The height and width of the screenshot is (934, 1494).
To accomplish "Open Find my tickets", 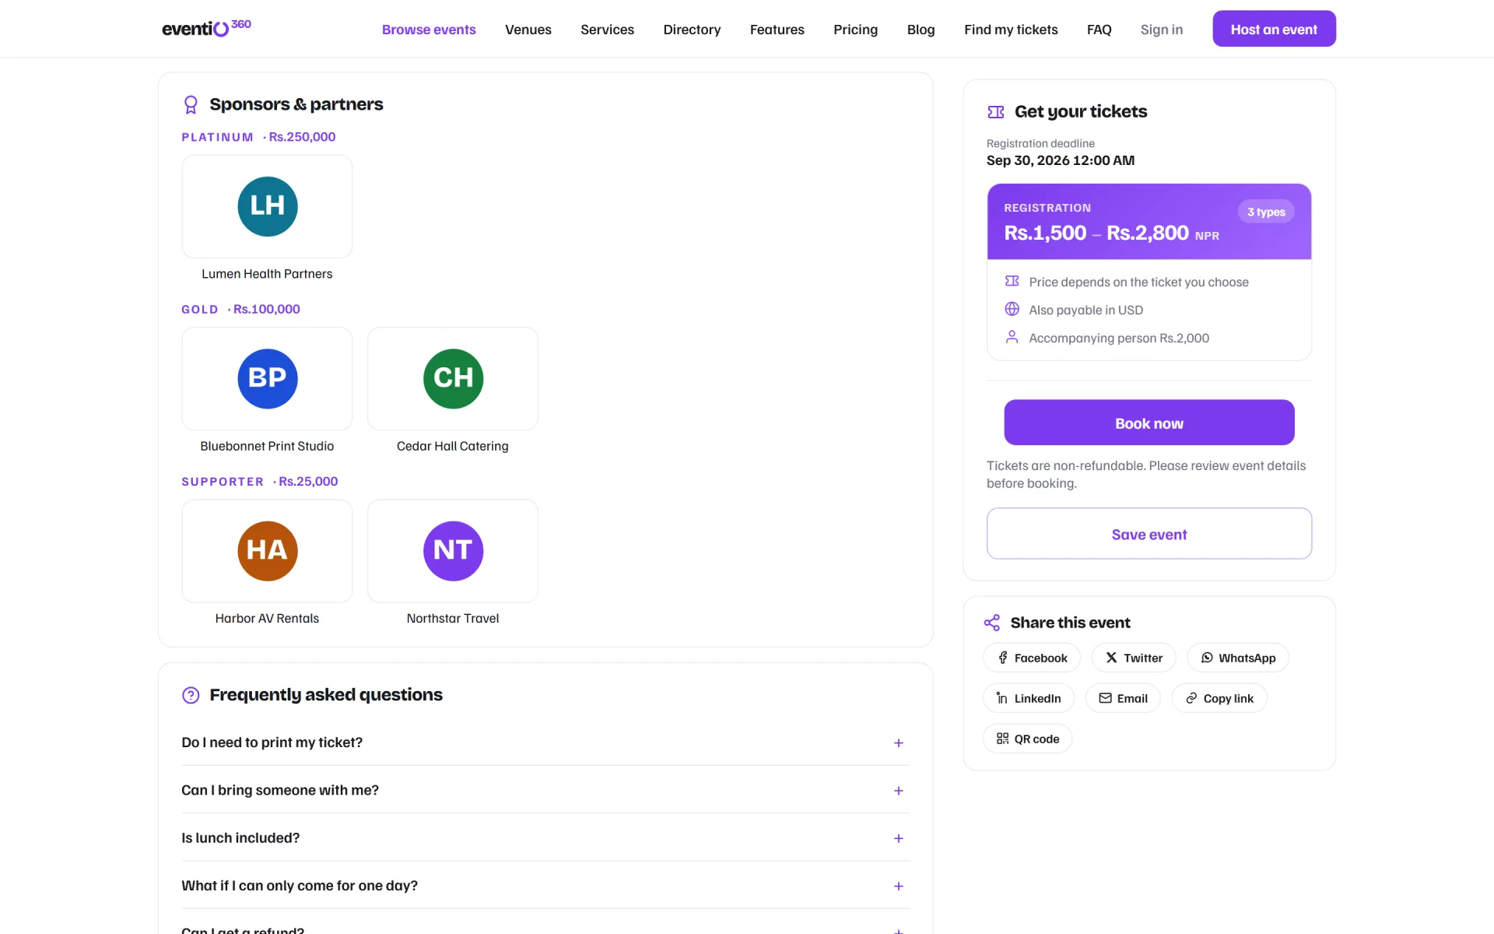I will point(1011,30).
